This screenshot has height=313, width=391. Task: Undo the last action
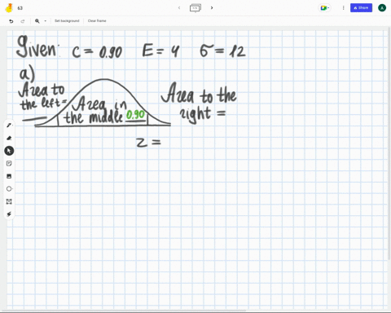tap(11, 21)
